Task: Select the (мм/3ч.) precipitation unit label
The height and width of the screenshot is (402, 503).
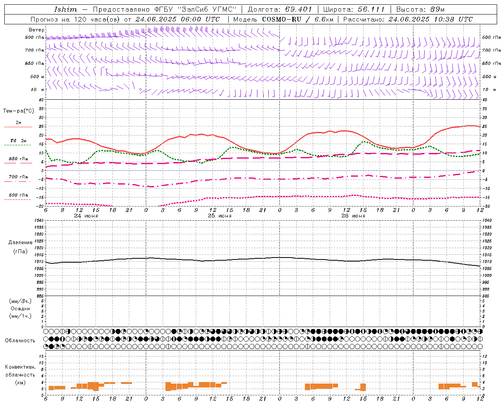Action: click(20, 301)
